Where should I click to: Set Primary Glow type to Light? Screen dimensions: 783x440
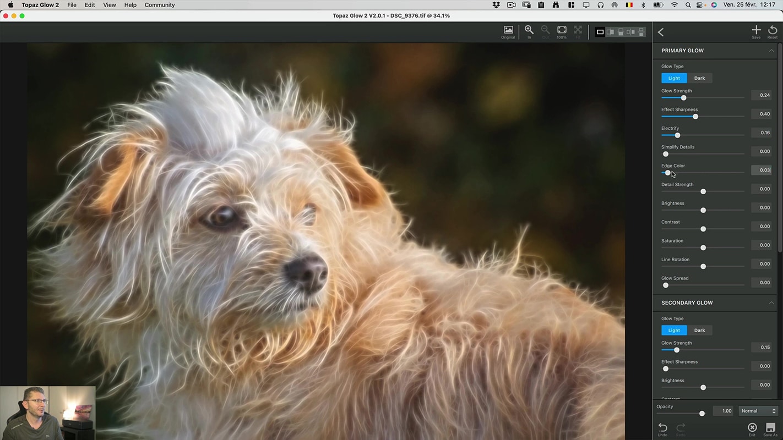[674, 78]
